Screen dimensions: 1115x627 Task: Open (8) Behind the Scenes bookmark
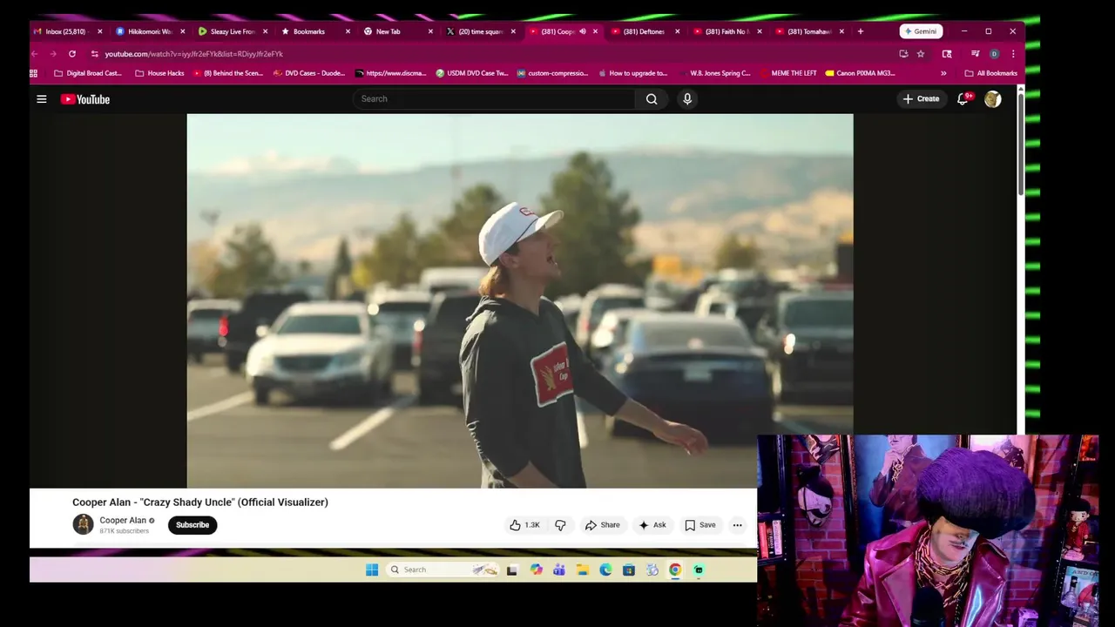tap(228, 73)
